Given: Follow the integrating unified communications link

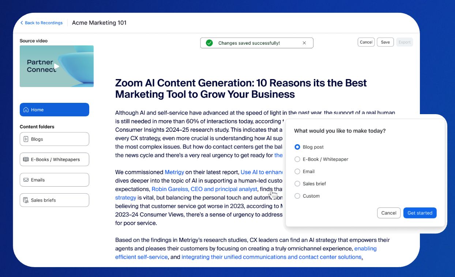Looking at the screenshot, I should tap(272, 257).
